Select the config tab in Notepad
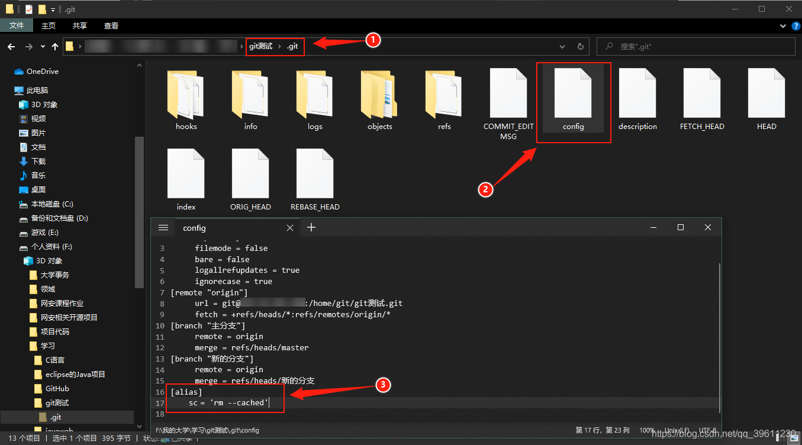The image size is (802, 445). 194,227
